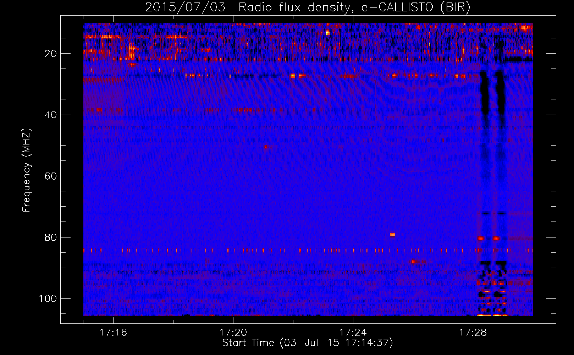The height and width of the screenshot is (355, 574).
Task: Click the "Start Time (03-Jul-15 17:14:37)" axis label
Action: pyautogui.click(x=308, y=343)
